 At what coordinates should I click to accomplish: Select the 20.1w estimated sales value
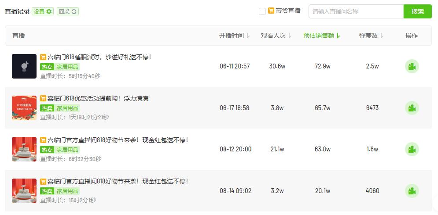pyautogui.click(x=323, y=191)
